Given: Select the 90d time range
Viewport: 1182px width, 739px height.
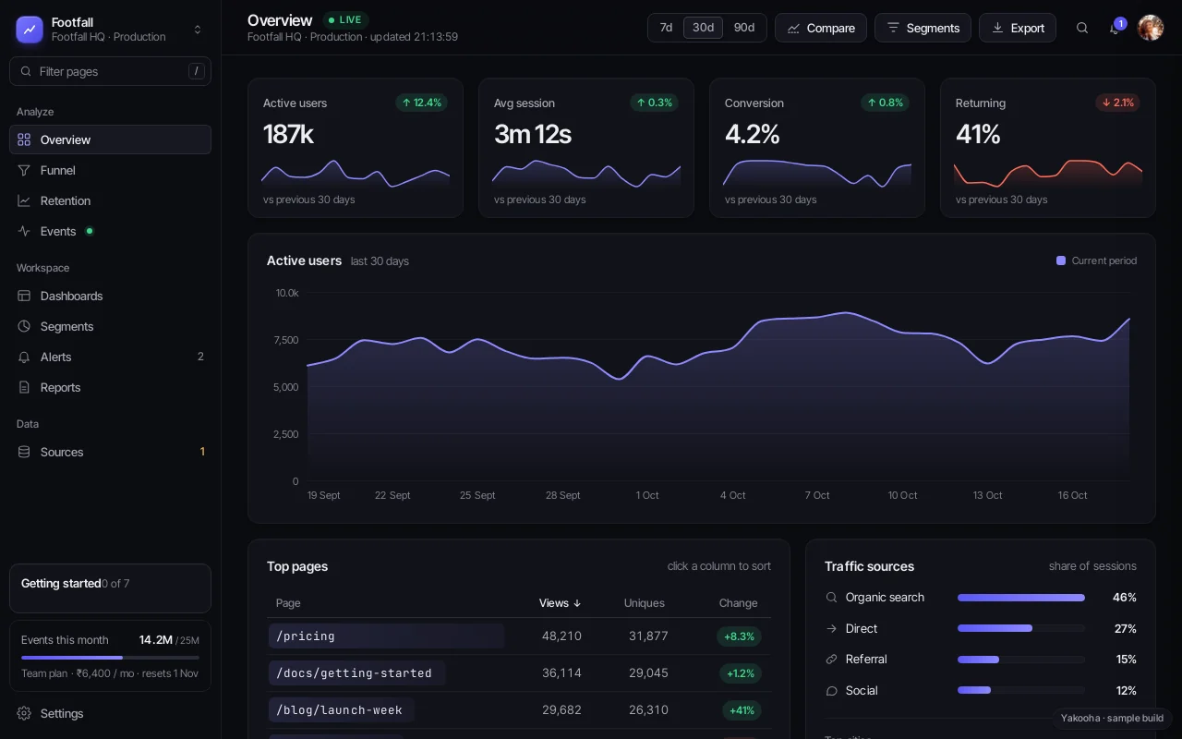Looking at the screenshot, I should (x=744, y=28).
